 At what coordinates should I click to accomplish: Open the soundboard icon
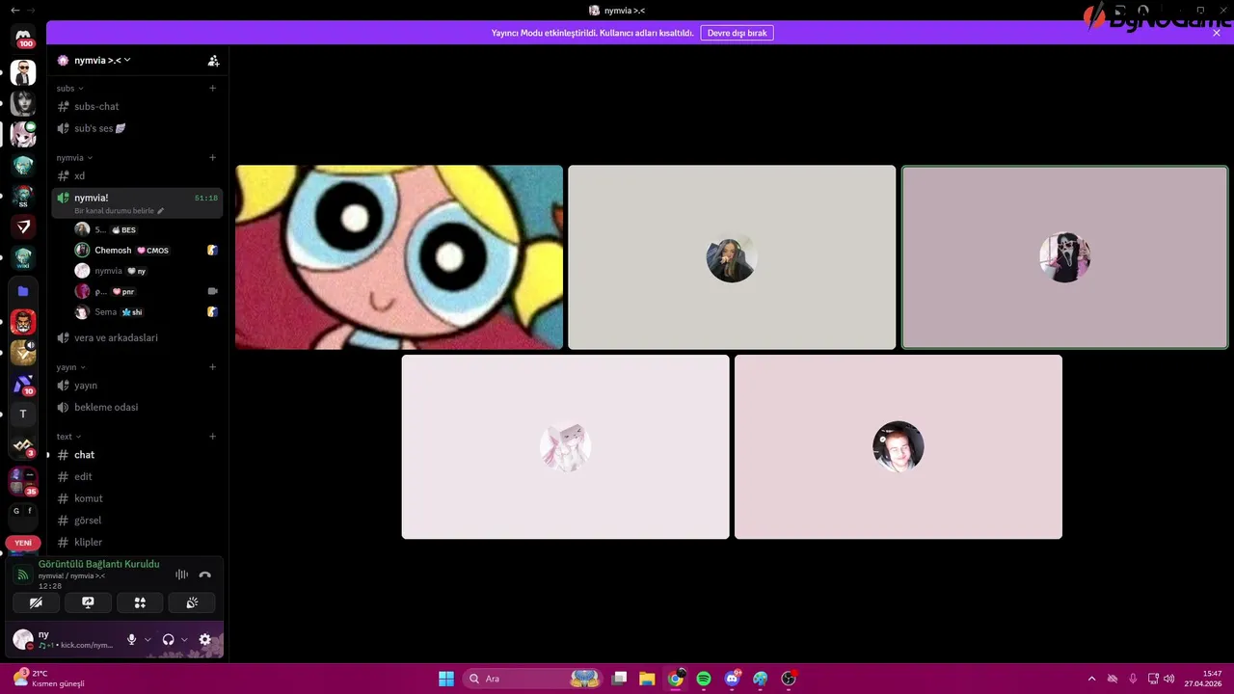coord(192,602)
